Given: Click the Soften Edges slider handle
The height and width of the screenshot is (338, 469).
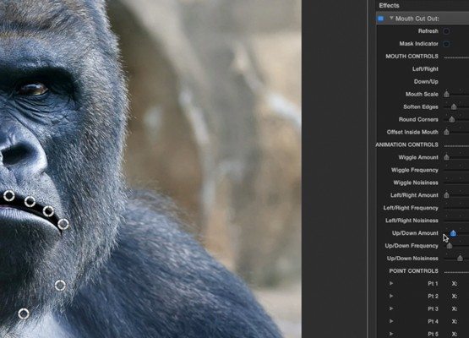Looking at the screenshot, I should (454, 106).
